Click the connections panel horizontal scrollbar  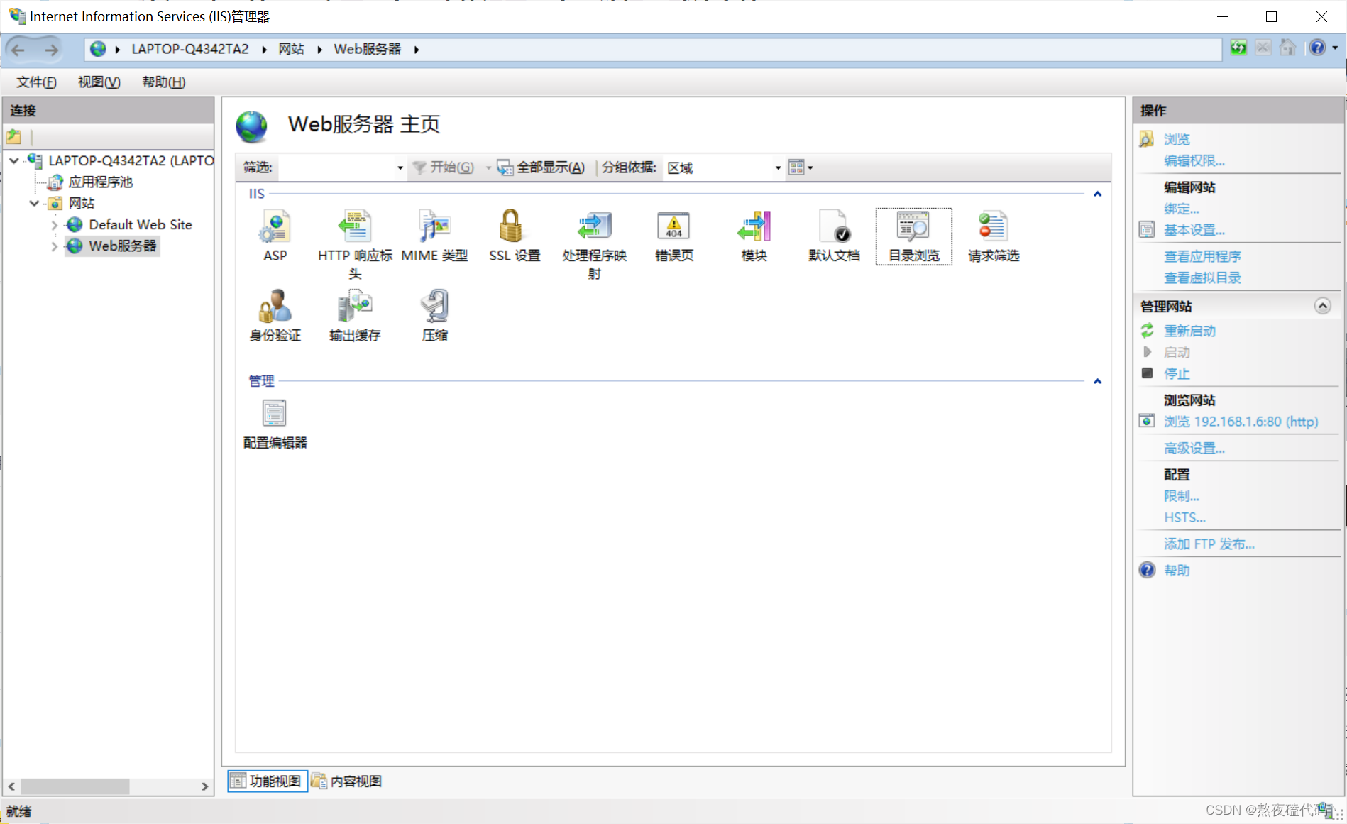[x=75, y=786]
